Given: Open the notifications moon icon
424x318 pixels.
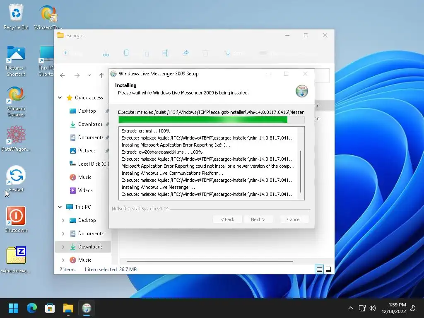Looking at the screenshot, I should (413, 308).
